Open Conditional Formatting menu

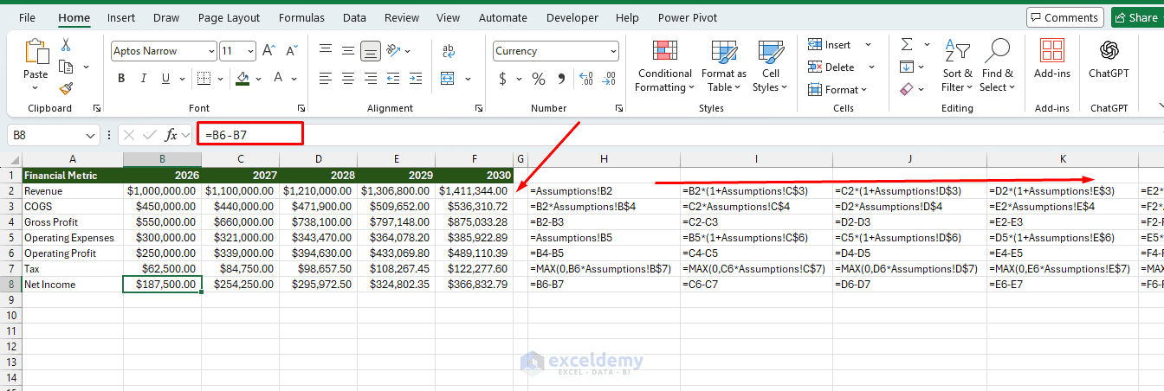coord(664,67)
